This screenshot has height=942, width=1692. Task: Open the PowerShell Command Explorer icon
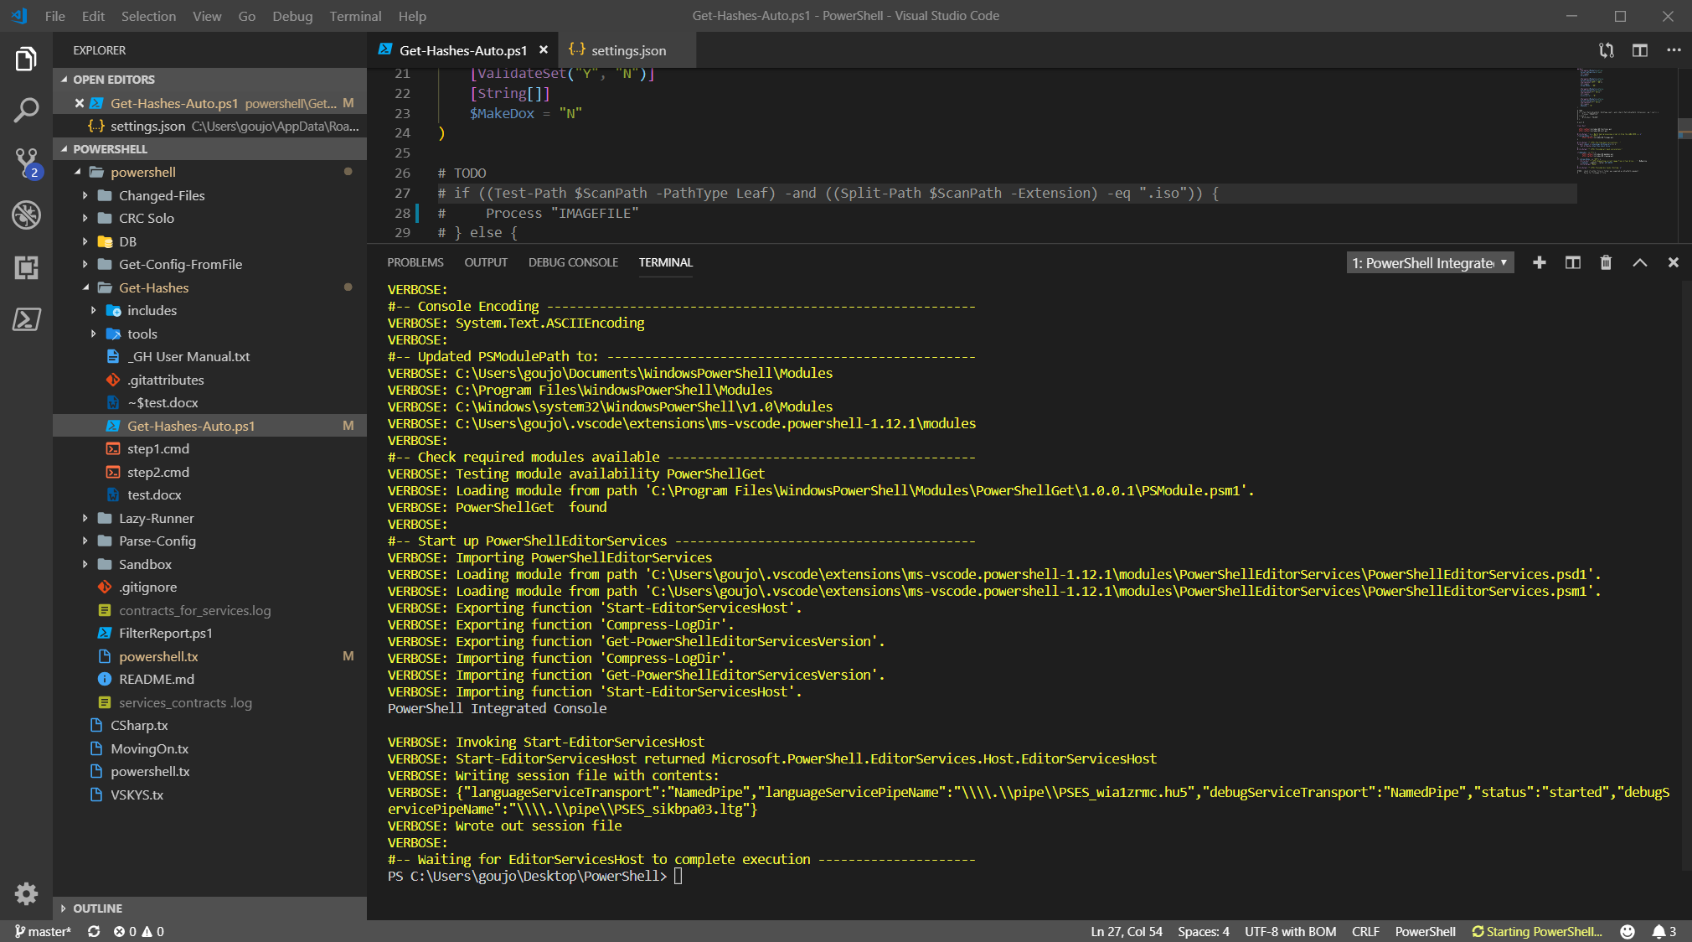point(26,319)
